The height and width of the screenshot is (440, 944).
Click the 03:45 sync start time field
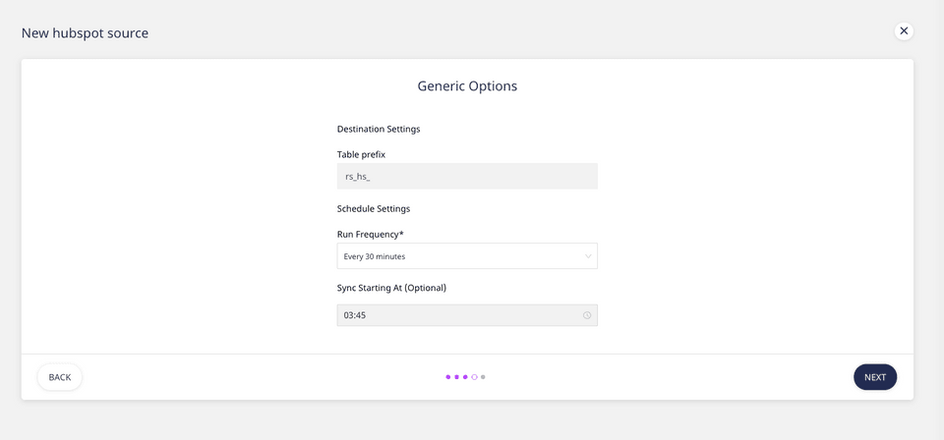457,315
